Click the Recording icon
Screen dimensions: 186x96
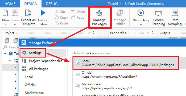point(141,13)
